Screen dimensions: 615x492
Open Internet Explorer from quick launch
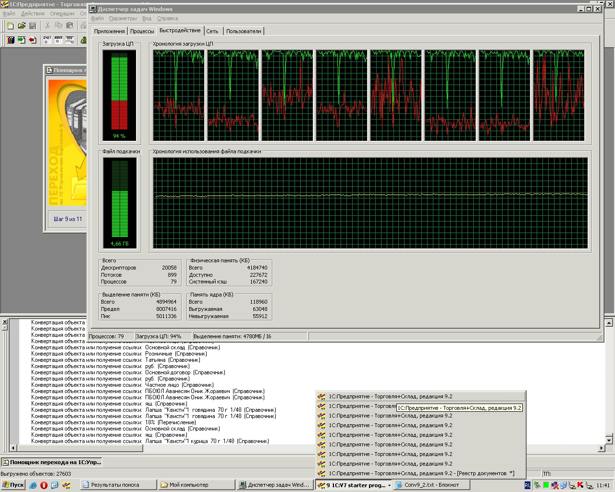click(x=33, y=485)
